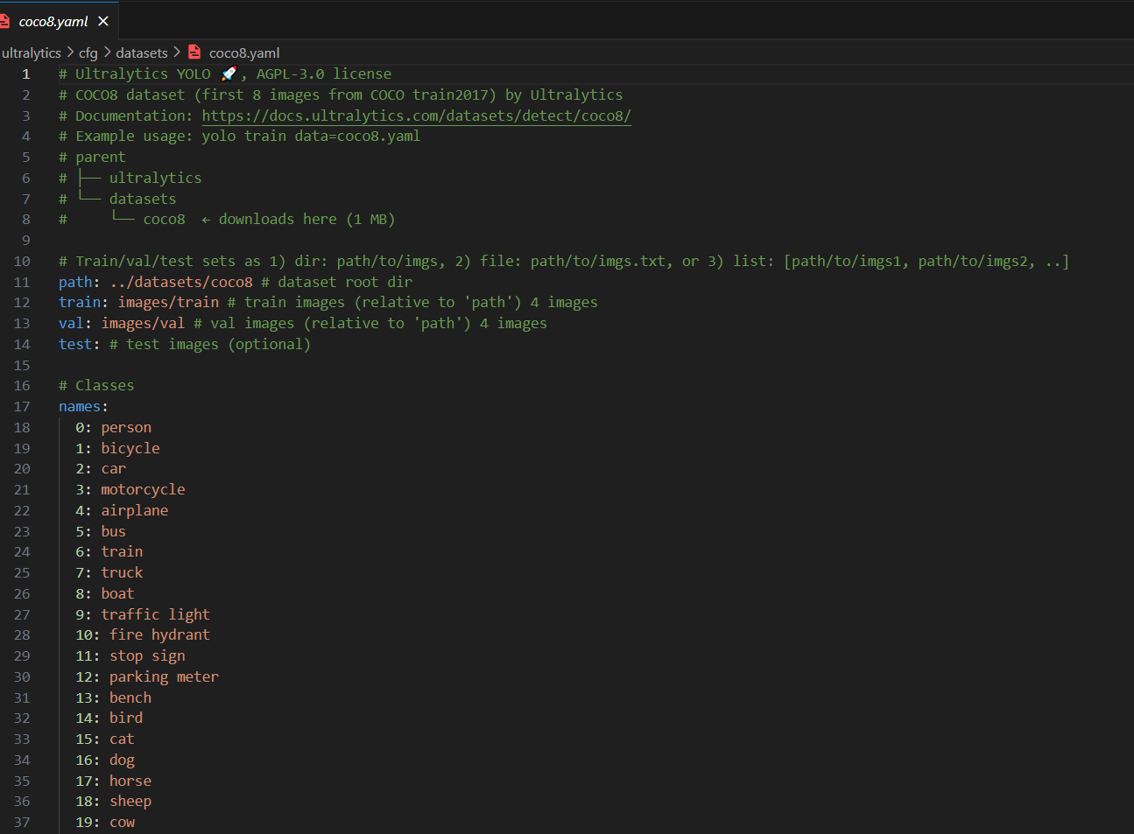Click class name 'bench'

tap(130, 698)
